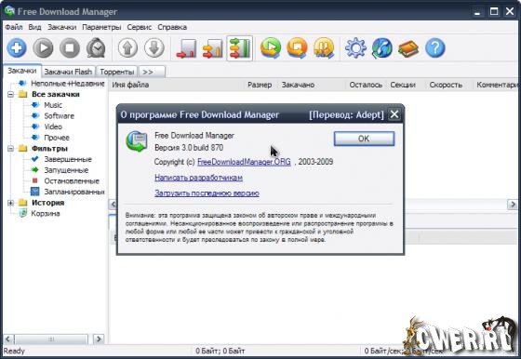Click the blue question mark help icon

[x=435, y=48]
